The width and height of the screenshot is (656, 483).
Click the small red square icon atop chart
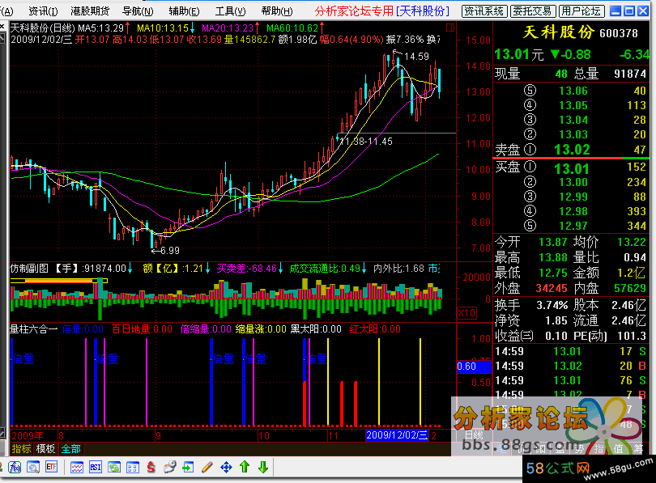click(x=450, y=28)
